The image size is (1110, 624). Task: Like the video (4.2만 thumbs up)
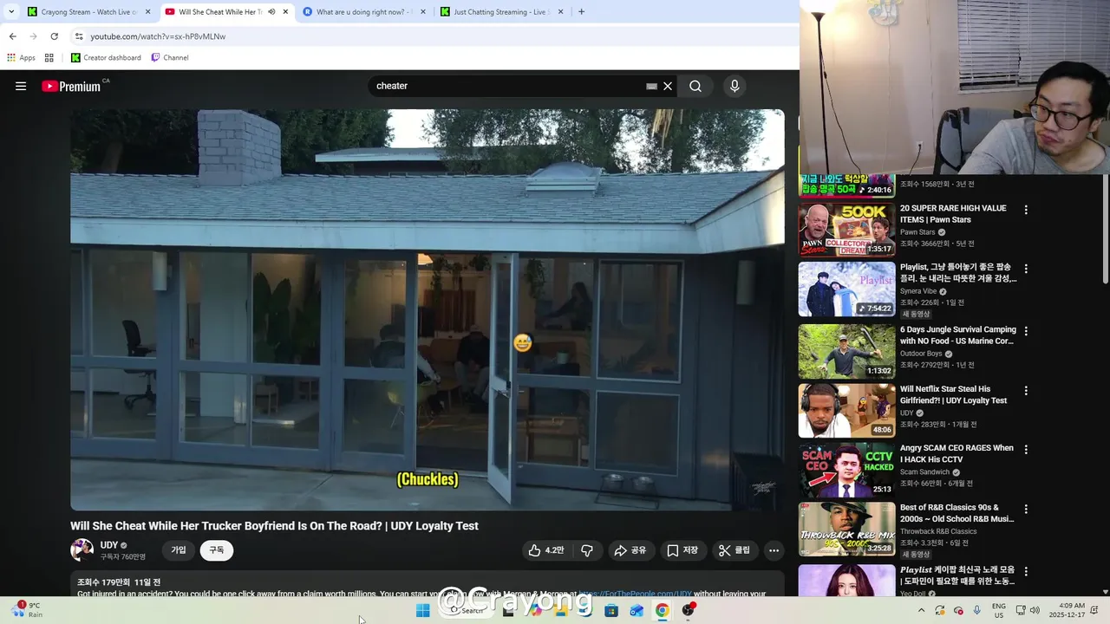tap(545, 550)
